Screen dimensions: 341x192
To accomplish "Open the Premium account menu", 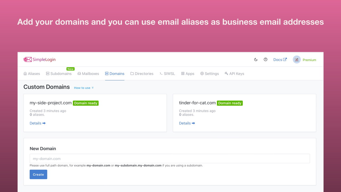I will coord(309,60).
